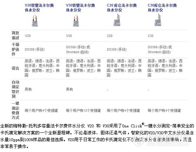Select the 干燥炉选件 row header
This screenshot has width=196, height=152.
[15, 49]
